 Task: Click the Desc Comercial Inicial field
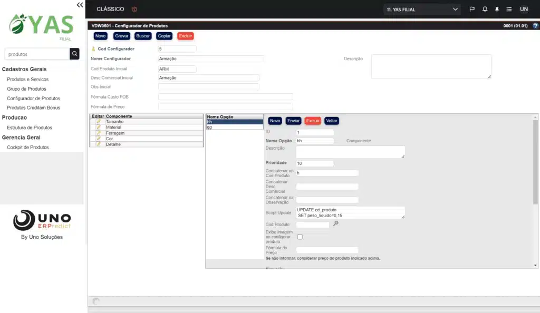click(208, 78)
